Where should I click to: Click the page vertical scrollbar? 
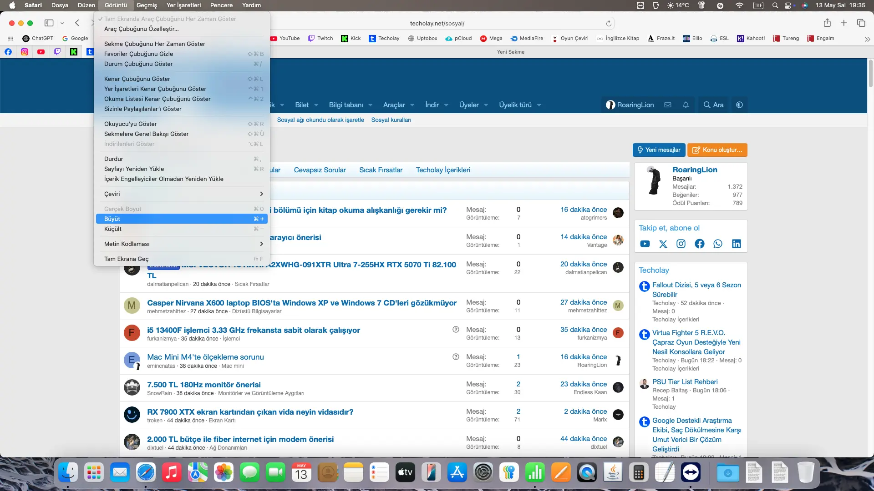point(870,73)
